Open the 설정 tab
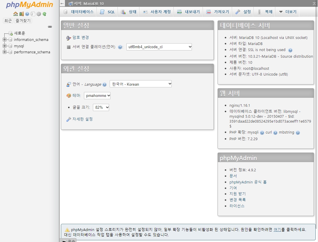Screen dimensions: 318x242 tap(243, 12)
